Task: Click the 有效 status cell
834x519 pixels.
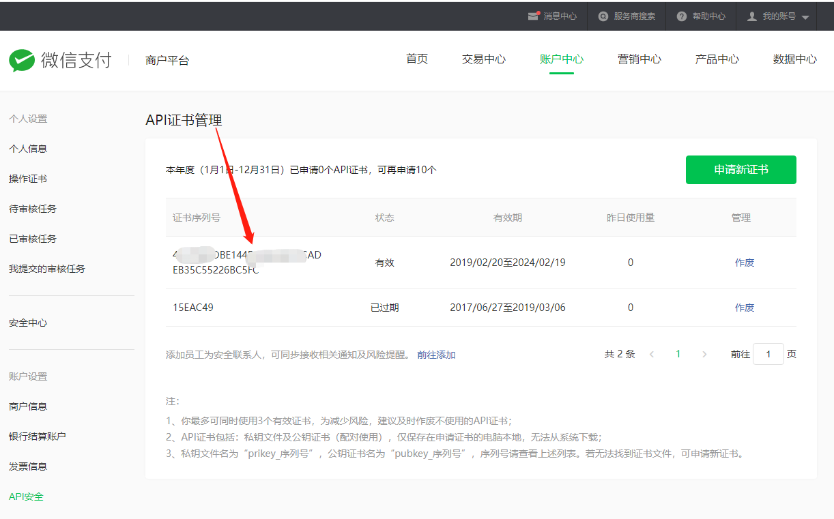Action: pyautogui.click(x=385, y=263)
